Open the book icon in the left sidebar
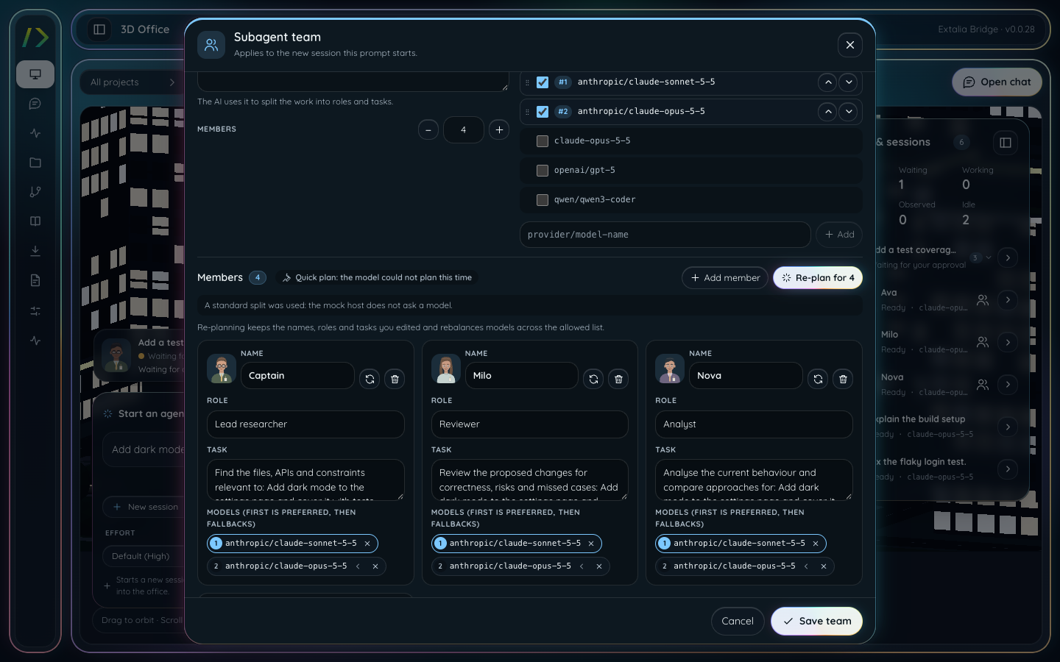 click(x=35, y=221)
